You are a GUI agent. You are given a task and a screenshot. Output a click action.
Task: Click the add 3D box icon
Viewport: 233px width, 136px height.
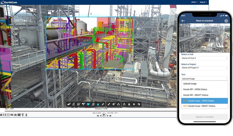point(114,104)
